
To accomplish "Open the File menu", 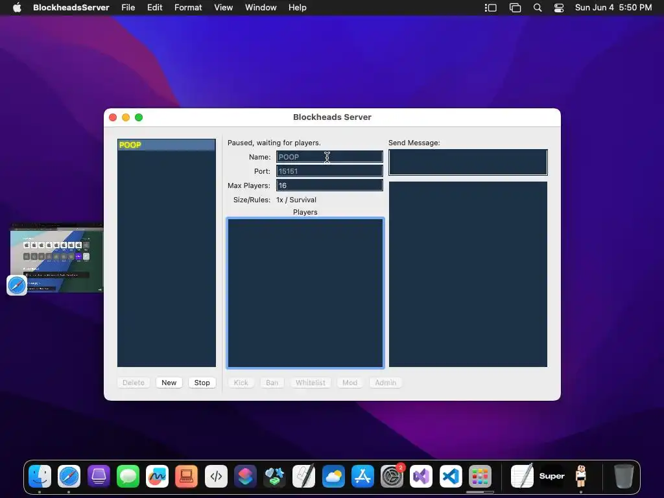I will 128,8.
